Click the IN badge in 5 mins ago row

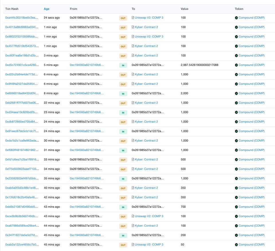(x=123, y=65)
